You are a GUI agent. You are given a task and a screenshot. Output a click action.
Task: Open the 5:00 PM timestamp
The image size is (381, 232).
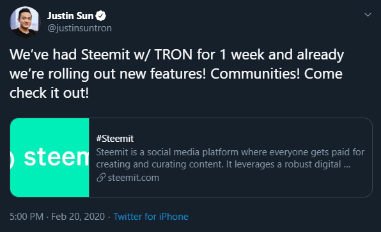pyautogui.click(x=26, y=217)
